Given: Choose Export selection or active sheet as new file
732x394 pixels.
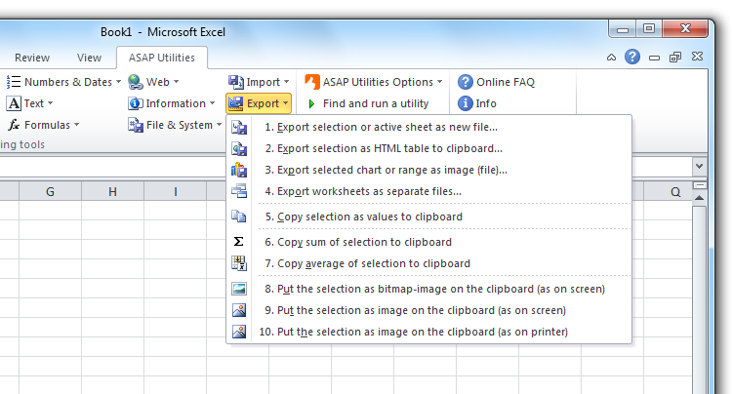Looking at the screenshot, I should pos(429,127).
